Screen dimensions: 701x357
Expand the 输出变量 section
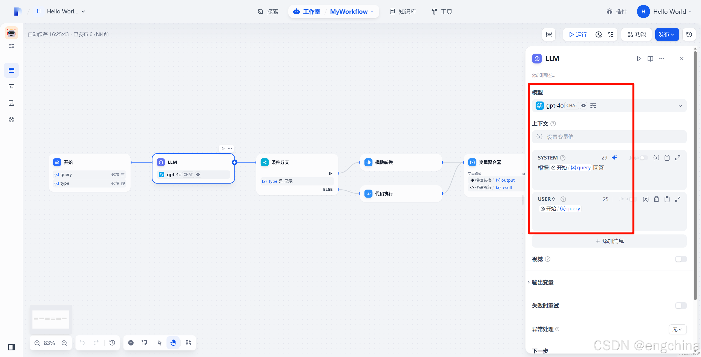[x=542, y=282]
